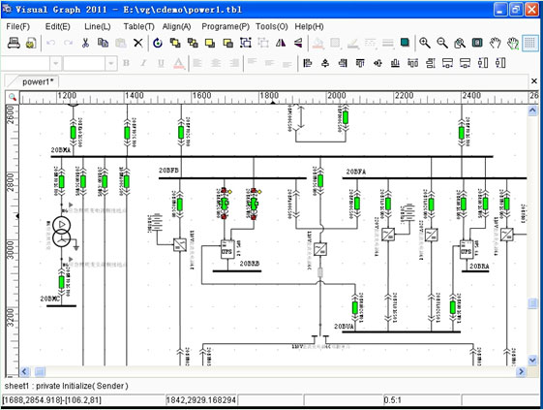Toggle bold formatting
Image resolution: width=543 pixels, height=410 pixels.
tap(126, 63)
